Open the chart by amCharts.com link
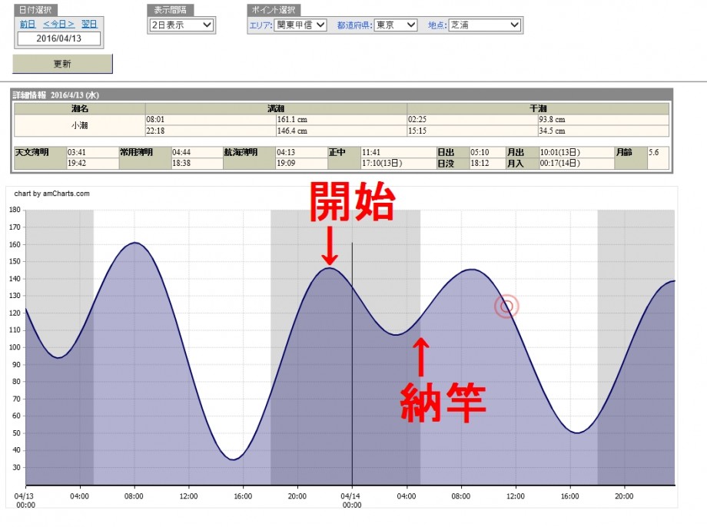The height and width of the screenshot is (527, 707). click(x=52, y=194)
